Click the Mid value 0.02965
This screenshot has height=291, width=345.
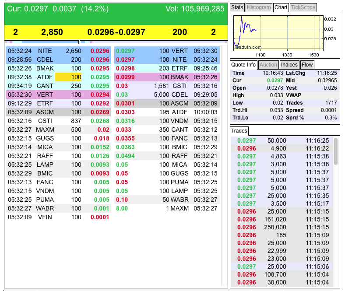[x=327, y=81]
